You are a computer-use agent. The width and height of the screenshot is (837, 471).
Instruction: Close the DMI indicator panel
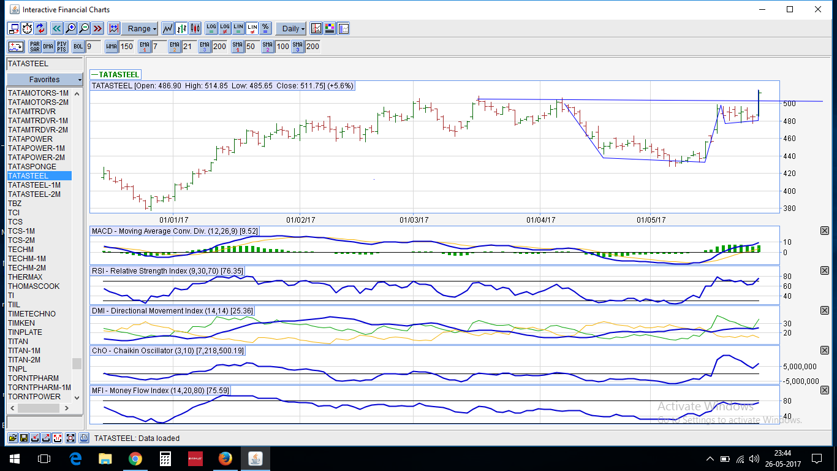824,310
